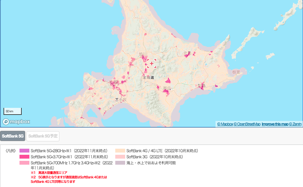Select the SoftBank 5G<28GHz> legend swatch
This screenshot has width=303, height=187.
(x=24, y=150)
